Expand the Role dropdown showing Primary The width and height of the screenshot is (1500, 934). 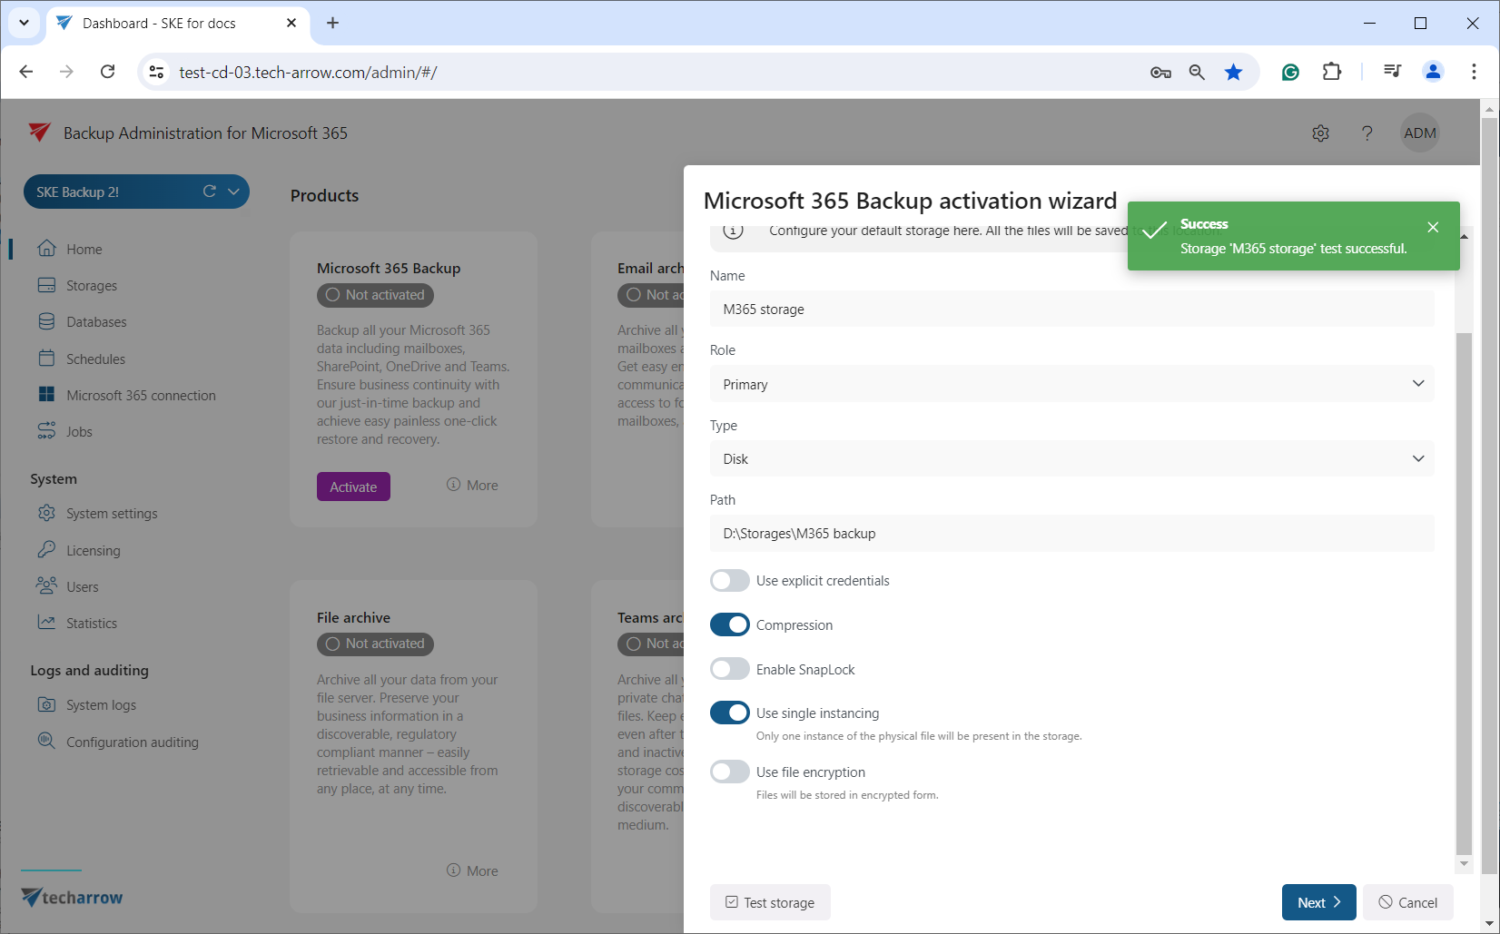[x=1071, y=384]
